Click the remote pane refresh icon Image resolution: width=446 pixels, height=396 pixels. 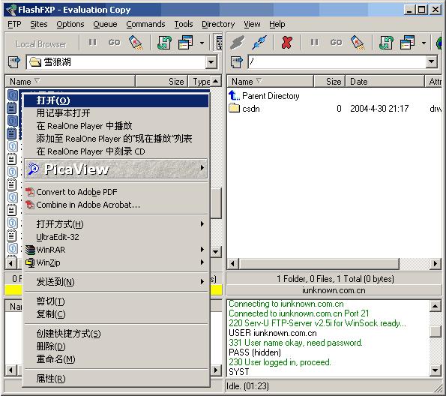point(386,43)
